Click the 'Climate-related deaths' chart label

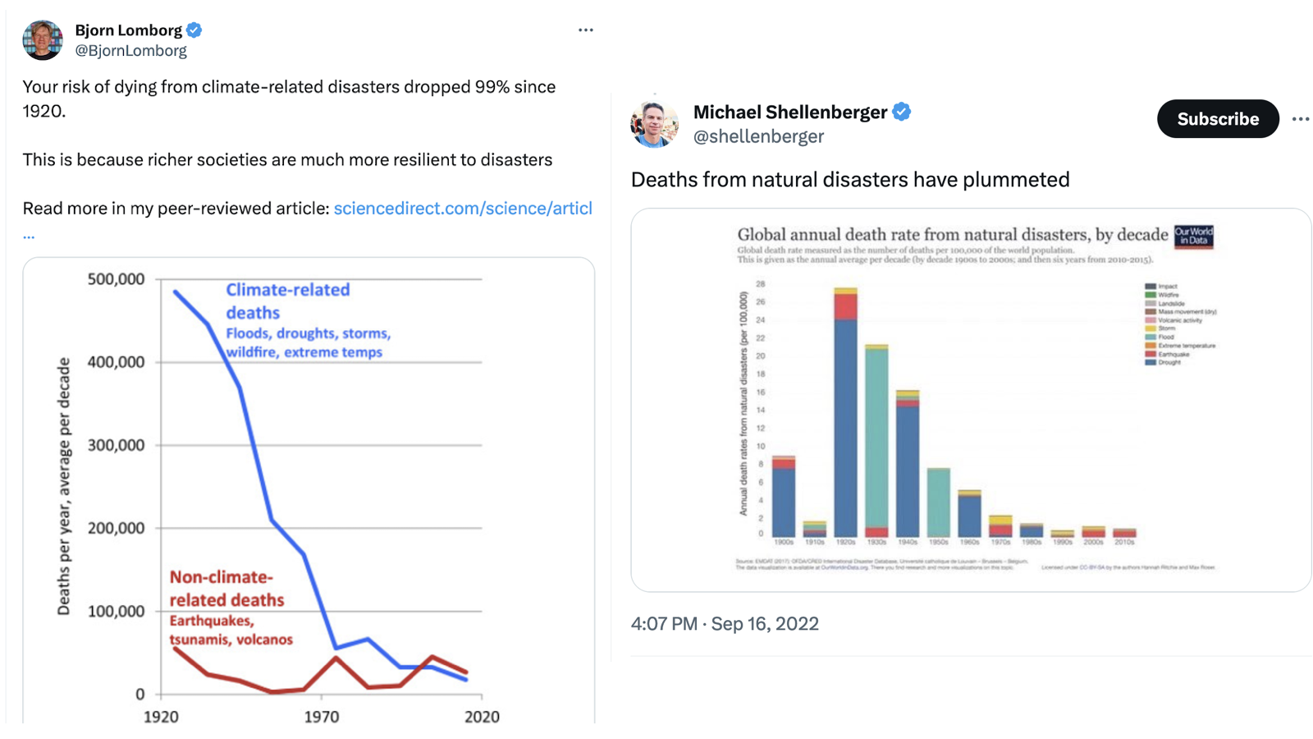click(288, 301)
